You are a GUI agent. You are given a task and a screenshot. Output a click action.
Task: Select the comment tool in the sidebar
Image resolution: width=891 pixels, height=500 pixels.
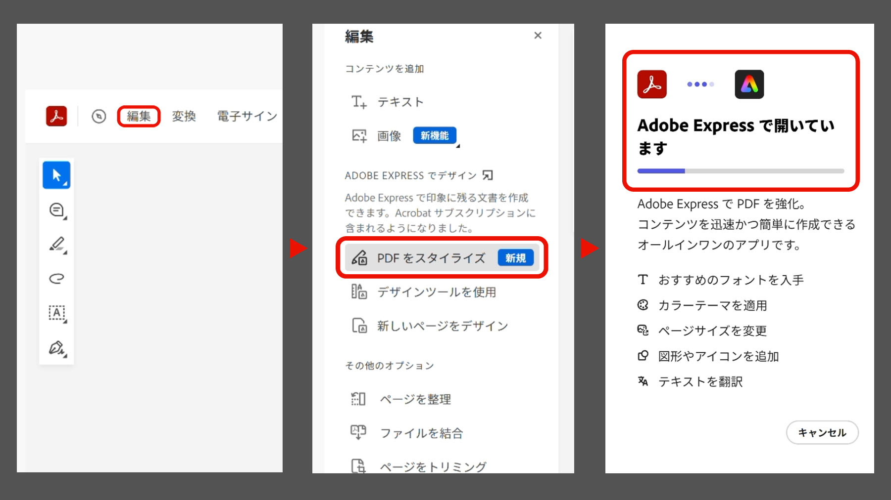(57, 210)
